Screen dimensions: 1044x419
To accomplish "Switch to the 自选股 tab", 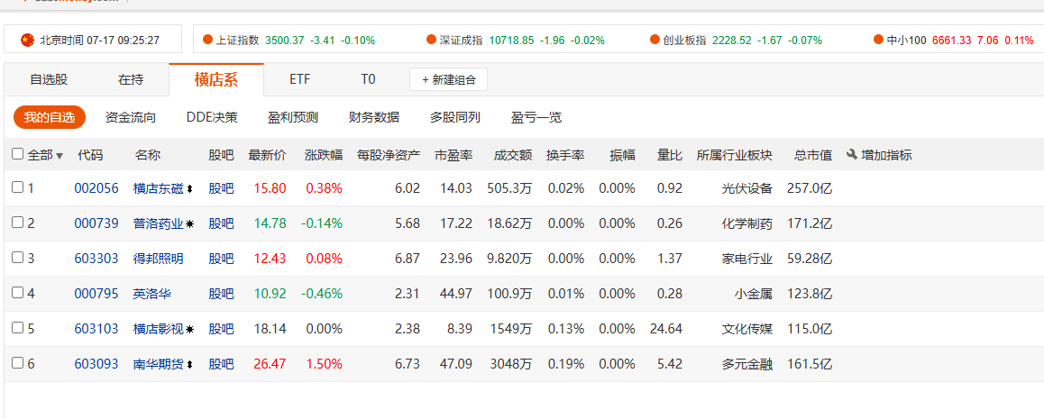I will (49, 80).
